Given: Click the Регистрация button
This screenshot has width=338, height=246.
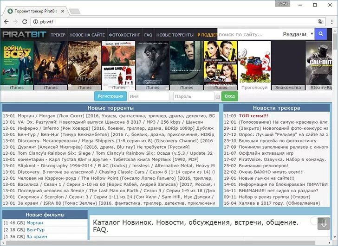Looking at the screenshot, I should tap(110, 96).
